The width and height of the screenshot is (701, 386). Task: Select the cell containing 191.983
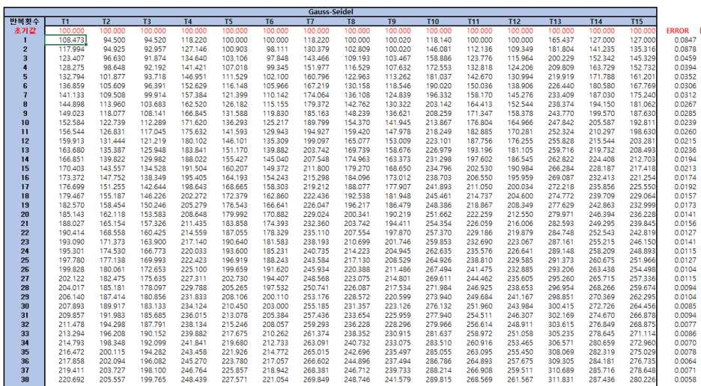tap(106, 316)
